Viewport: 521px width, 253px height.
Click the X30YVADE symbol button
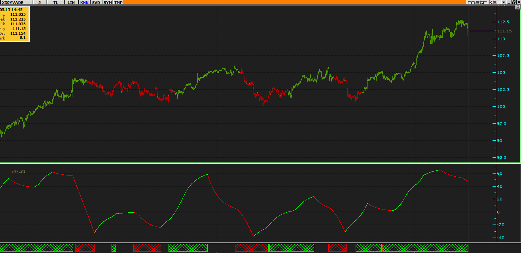[x=16, y=2]
